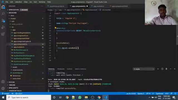Screen dimensions: 178x100
Task: Open File Explorer from the taskbar
Action: 86,97
